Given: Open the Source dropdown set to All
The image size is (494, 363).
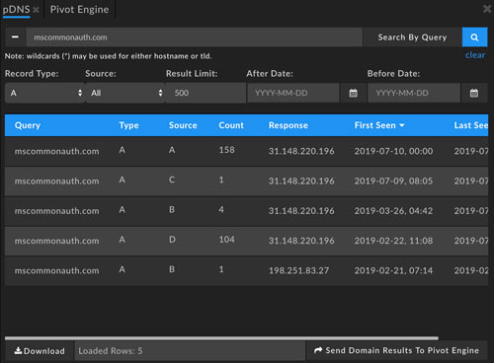Looking at the screenshot, I should coord(125,93).
